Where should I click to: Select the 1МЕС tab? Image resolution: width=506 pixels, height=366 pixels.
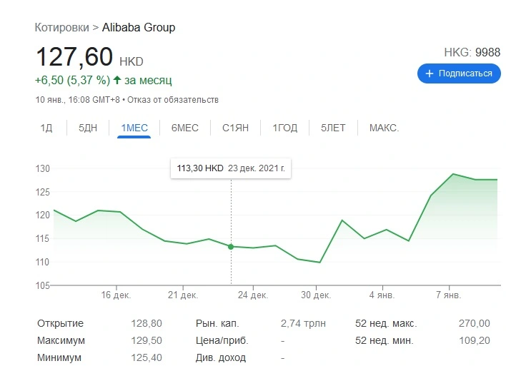tap(134, 128)
